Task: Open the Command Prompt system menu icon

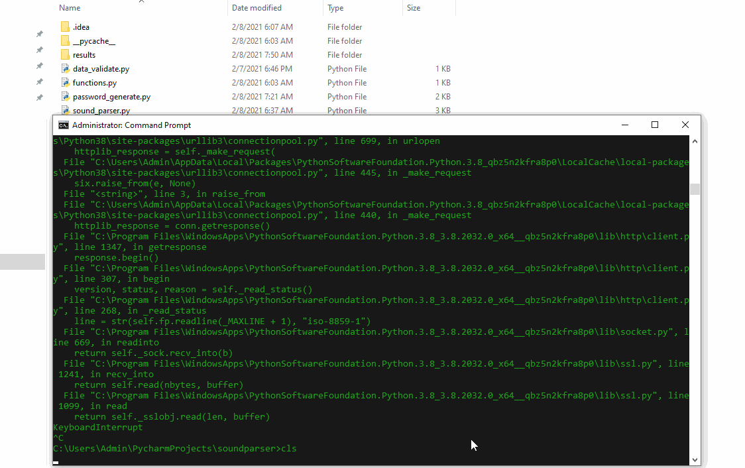Action: pos(63,125)
